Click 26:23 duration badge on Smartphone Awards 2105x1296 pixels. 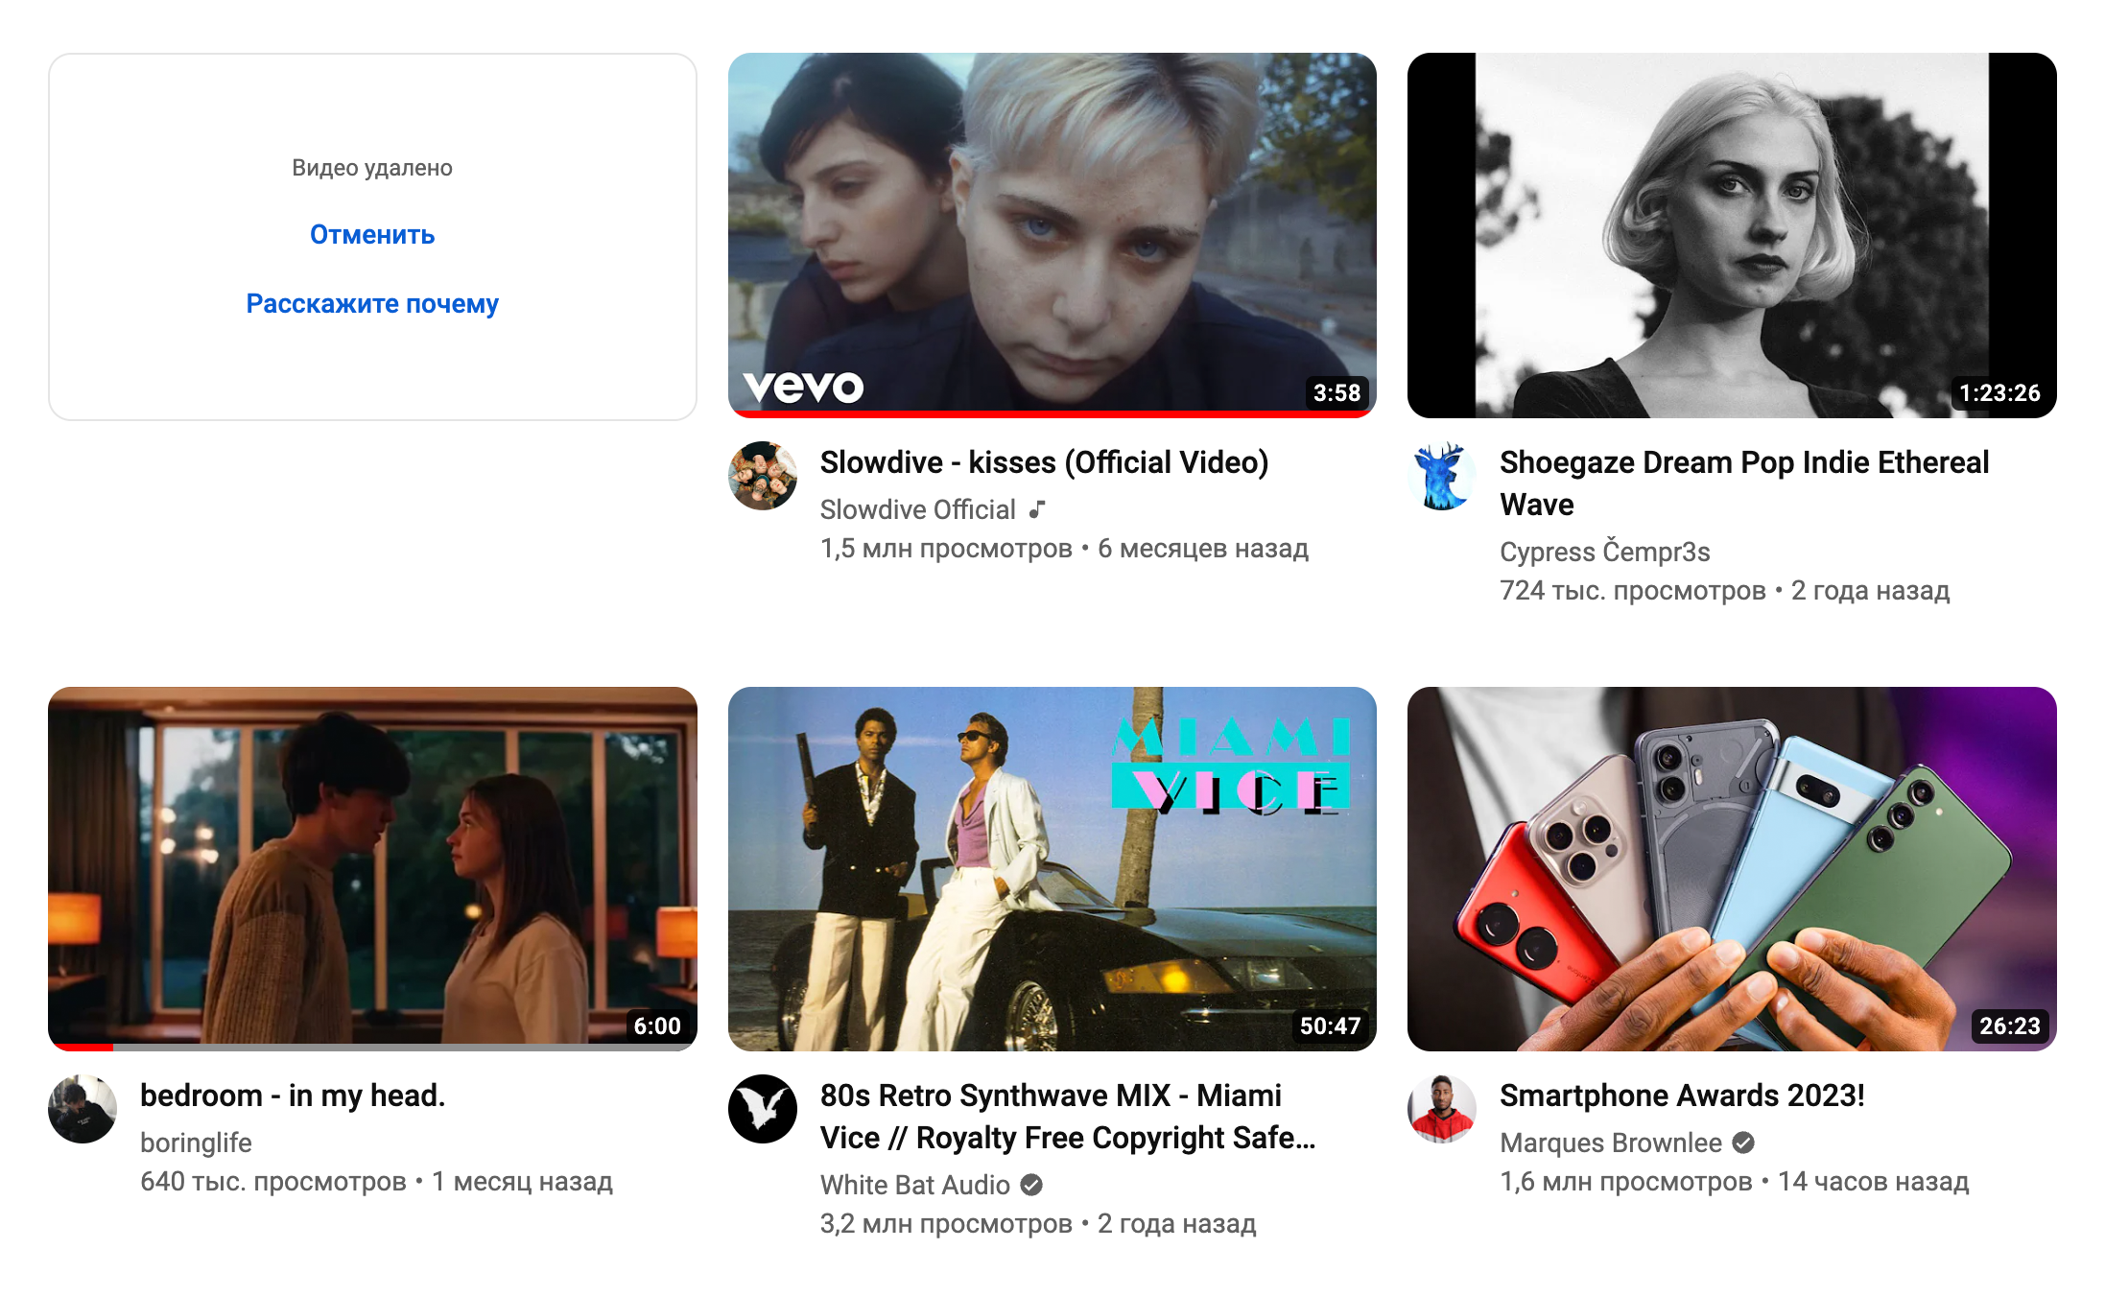pyautogui.click(x=2010, y=1026)
